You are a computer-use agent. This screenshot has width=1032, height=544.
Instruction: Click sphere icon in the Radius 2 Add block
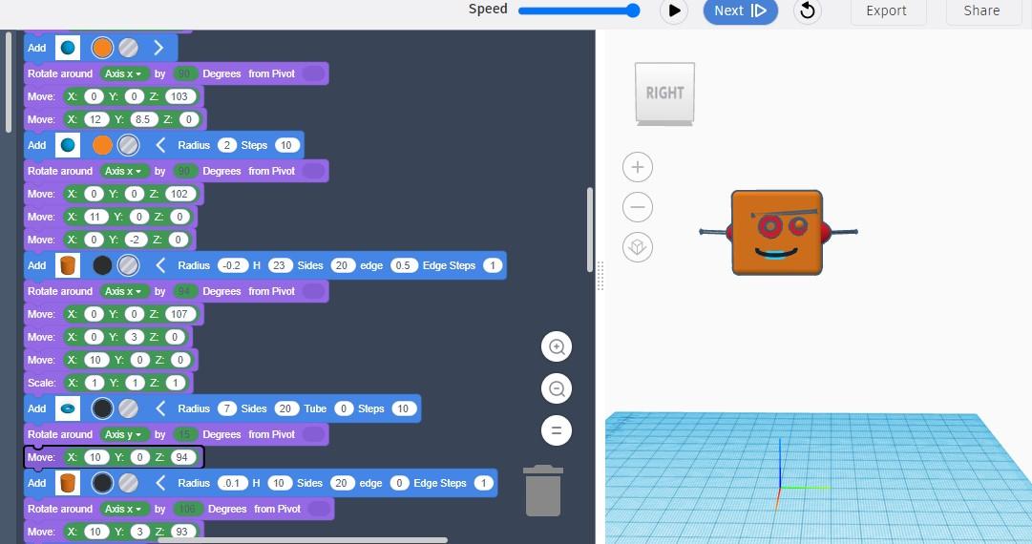click(x=68, y=145)
